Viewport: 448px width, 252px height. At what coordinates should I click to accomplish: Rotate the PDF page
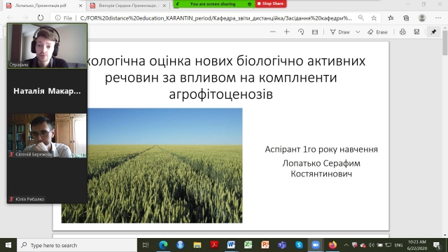click(x=301, y=32)
